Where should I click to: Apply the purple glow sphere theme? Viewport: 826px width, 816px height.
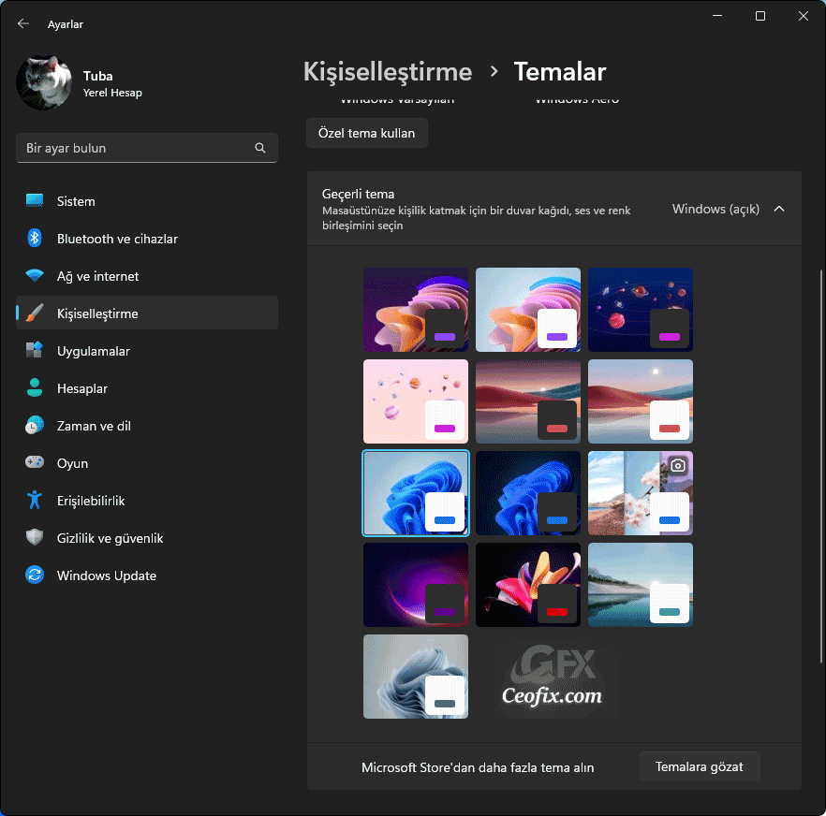pos(416,584)
